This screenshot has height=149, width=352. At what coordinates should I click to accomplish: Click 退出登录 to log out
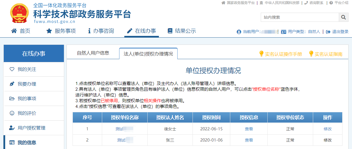[337, 32]
